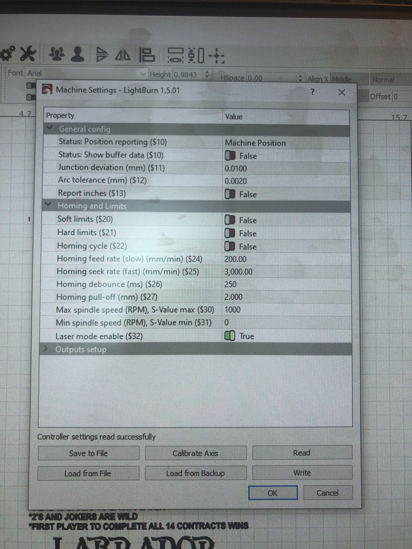This screenshot has height=549, width=412.
Task: Click the Property column header
Action: [134, 115]
